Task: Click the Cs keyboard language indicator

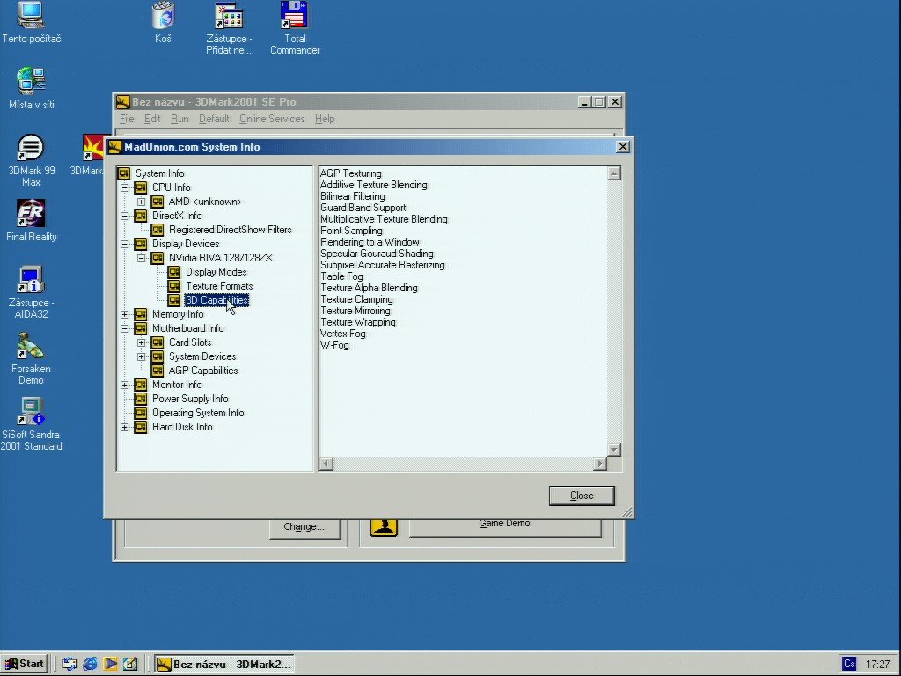Action: [849, 664]
